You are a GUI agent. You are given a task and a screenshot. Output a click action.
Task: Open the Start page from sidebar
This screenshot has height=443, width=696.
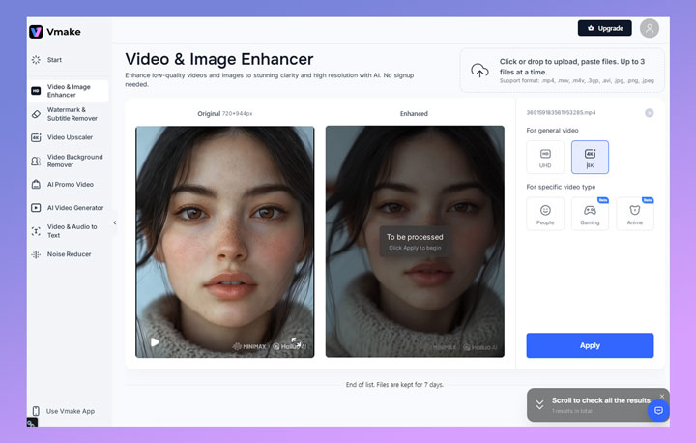pyautogui.click(x=54, y=60)
